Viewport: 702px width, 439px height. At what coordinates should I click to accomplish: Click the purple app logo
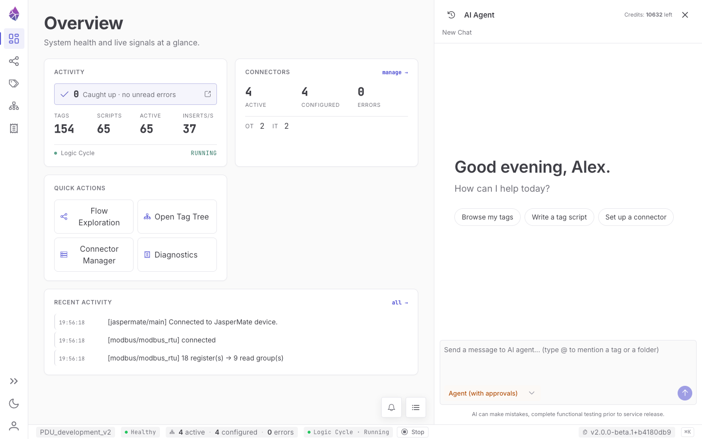pos(14,14)
